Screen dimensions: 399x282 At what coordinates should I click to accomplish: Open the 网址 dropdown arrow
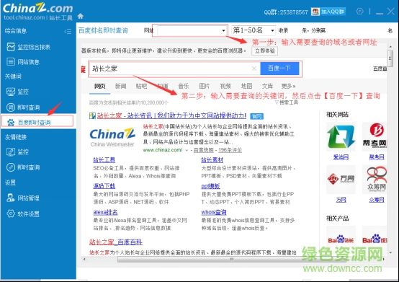tap(223, 31)
